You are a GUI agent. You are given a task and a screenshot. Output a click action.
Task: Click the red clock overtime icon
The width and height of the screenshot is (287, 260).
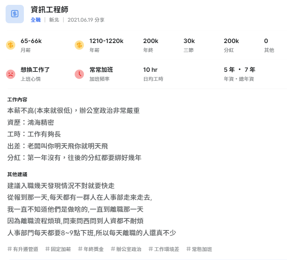click(79, 74)
